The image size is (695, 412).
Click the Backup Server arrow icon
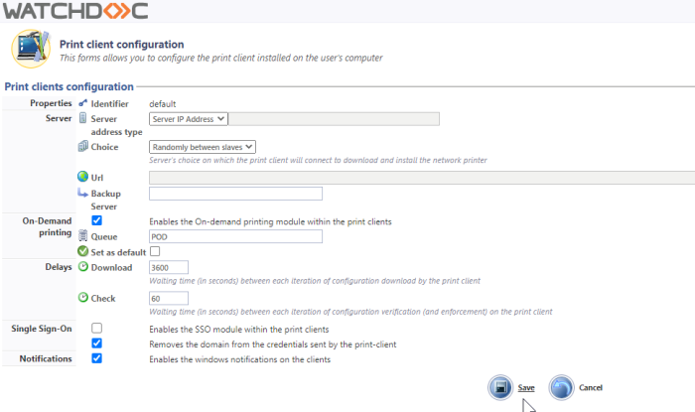click(x=83, y=193)
